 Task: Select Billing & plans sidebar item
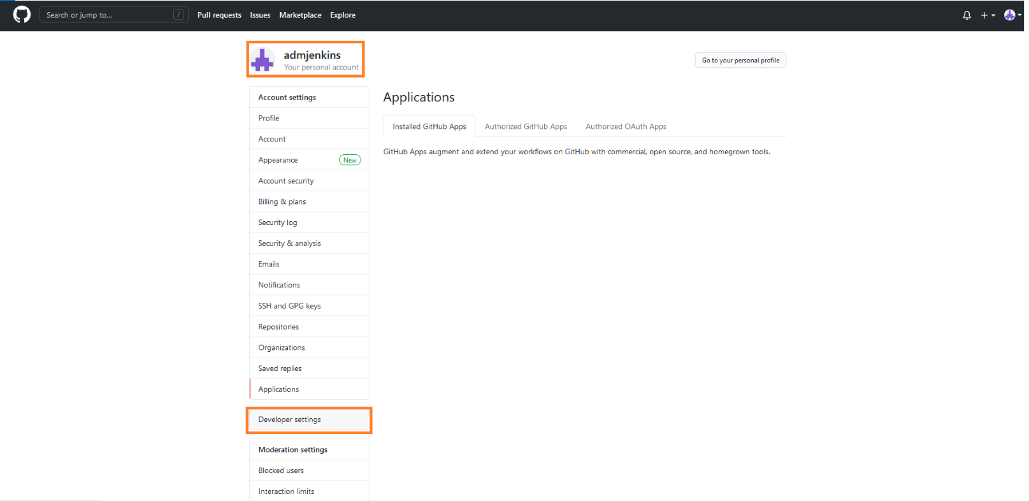click(282, 202)
